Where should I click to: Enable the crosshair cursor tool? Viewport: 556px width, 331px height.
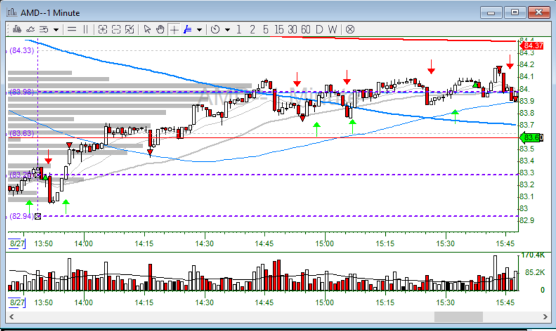[x=175, y=29]
